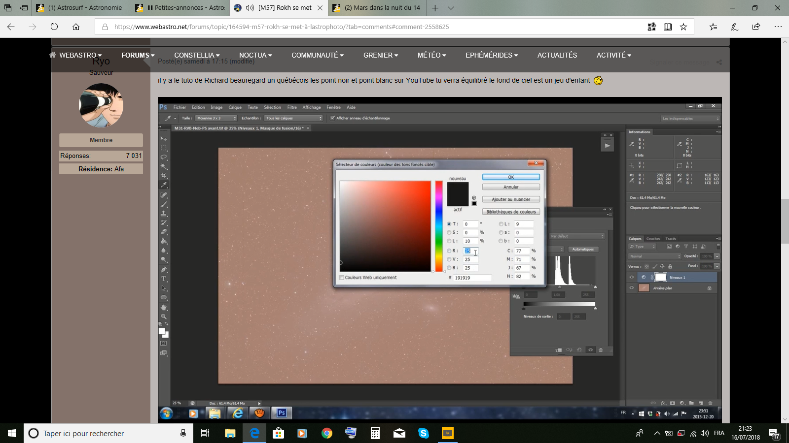Open the ACTUALITÉS link in navigation
The height and width of the screenshot is (443, 789).
(x=557, y=55)
